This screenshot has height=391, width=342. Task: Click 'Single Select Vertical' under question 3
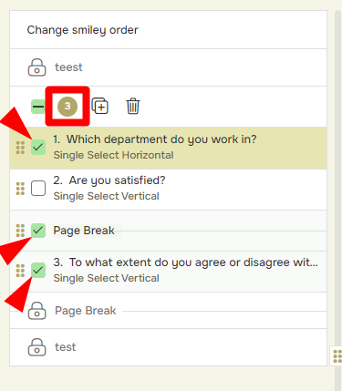point(107,278)
